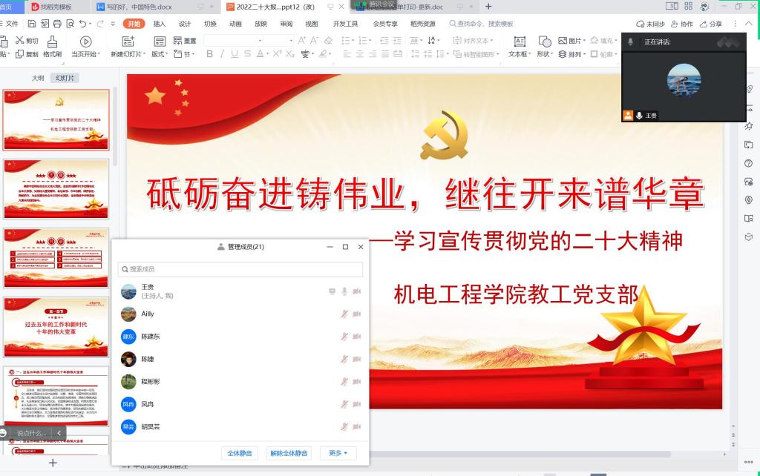Screen dimensions: 760x476
Task: Apply Bold formatting
Action: pos(210,53)
